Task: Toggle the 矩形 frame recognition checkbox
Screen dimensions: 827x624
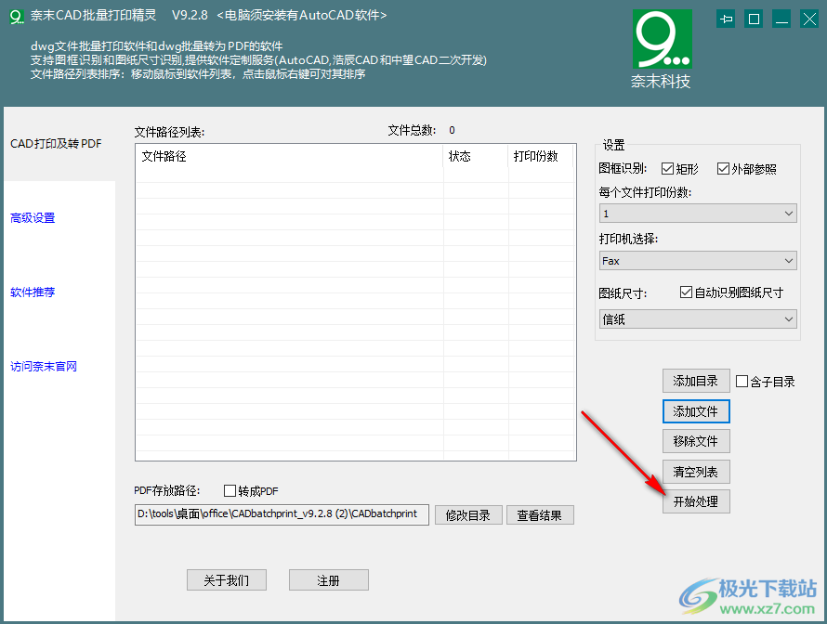Action: click(667, 169)
